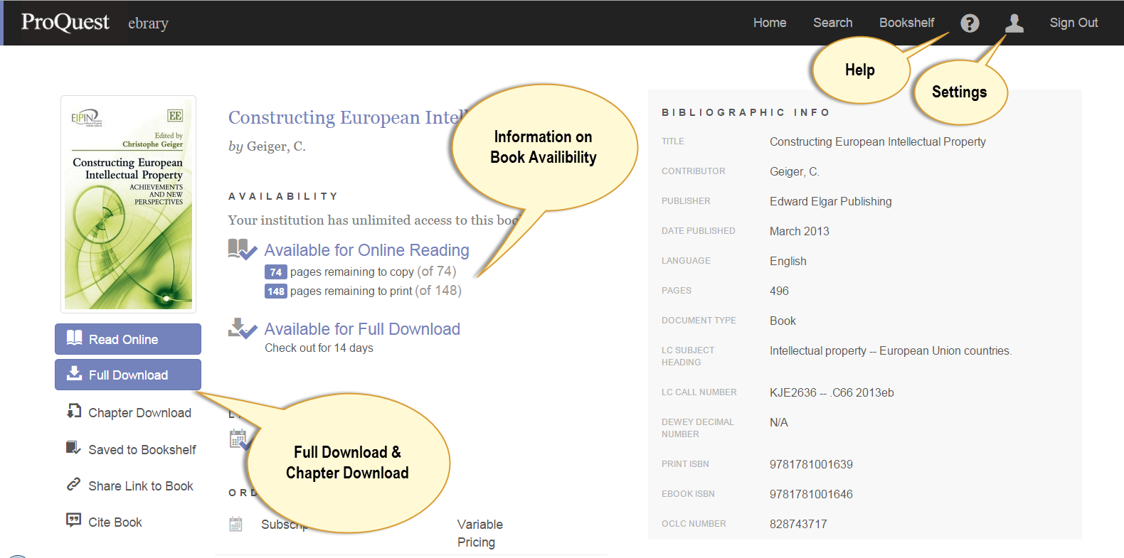Click contributor value 'Geiger, C.' in bibliographic info
Screen dimensions: 1124x558
(x=795, y=171)
